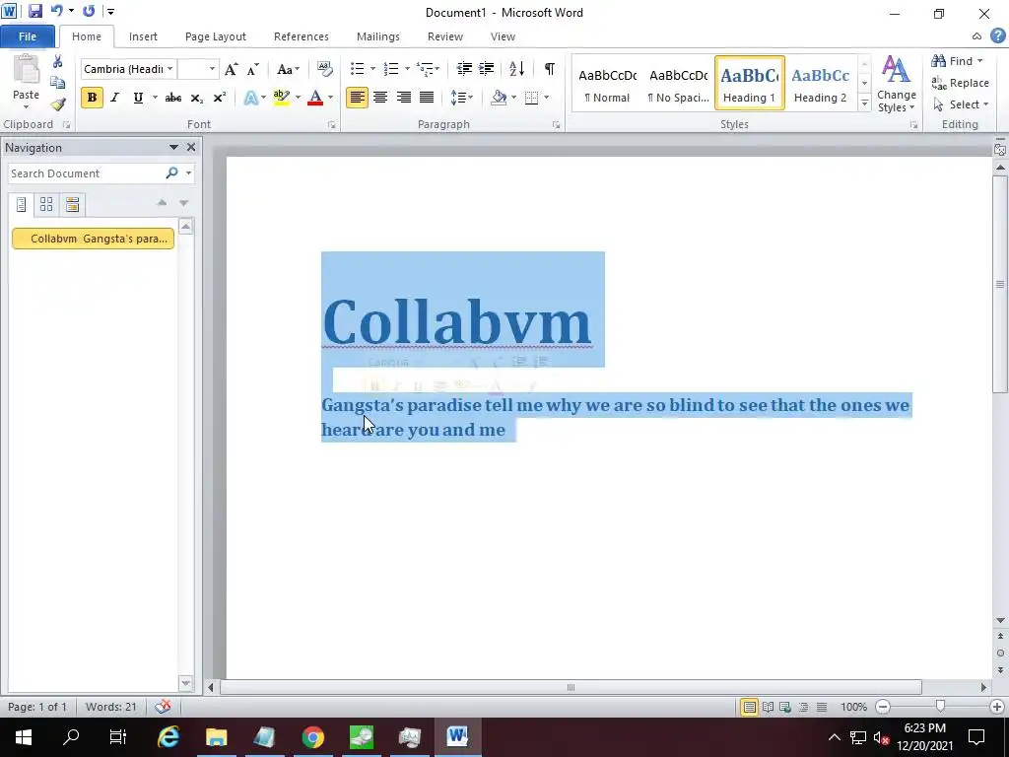1009x757 pixels.
Task: Select the Format Painter brush
Action: pos(57,104)
